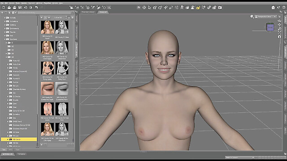Click the yellow lock icon in toolbar
The height and width of the screenshot is (161, 287).
(x=198, y=8)
